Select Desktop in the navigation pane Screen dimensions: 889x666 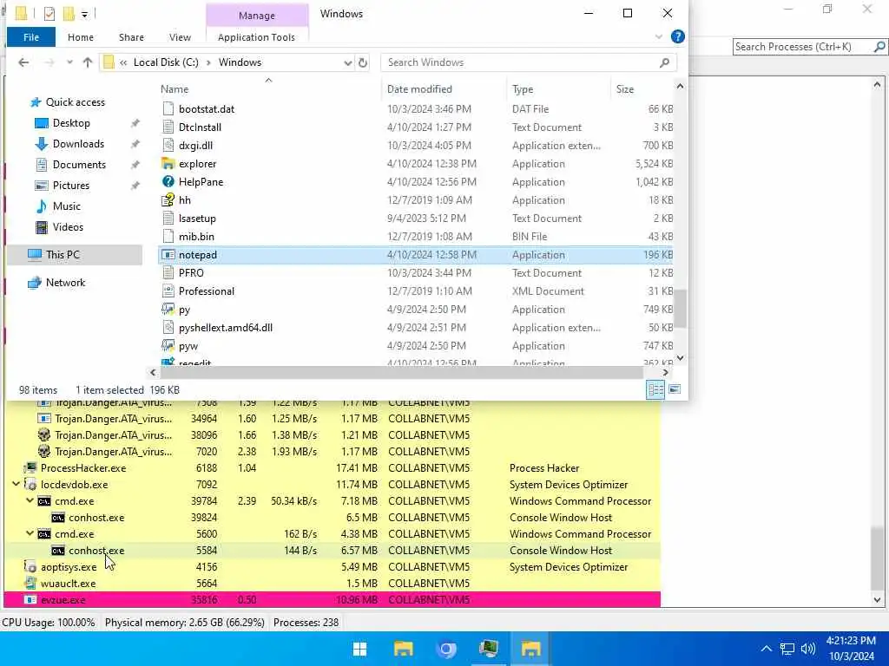point(71,123)
